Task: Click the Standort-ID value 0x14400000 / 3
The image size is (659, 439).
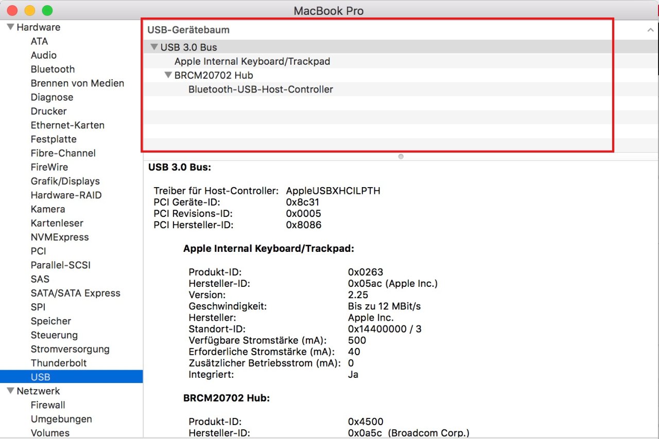Action: coord(385,329)
